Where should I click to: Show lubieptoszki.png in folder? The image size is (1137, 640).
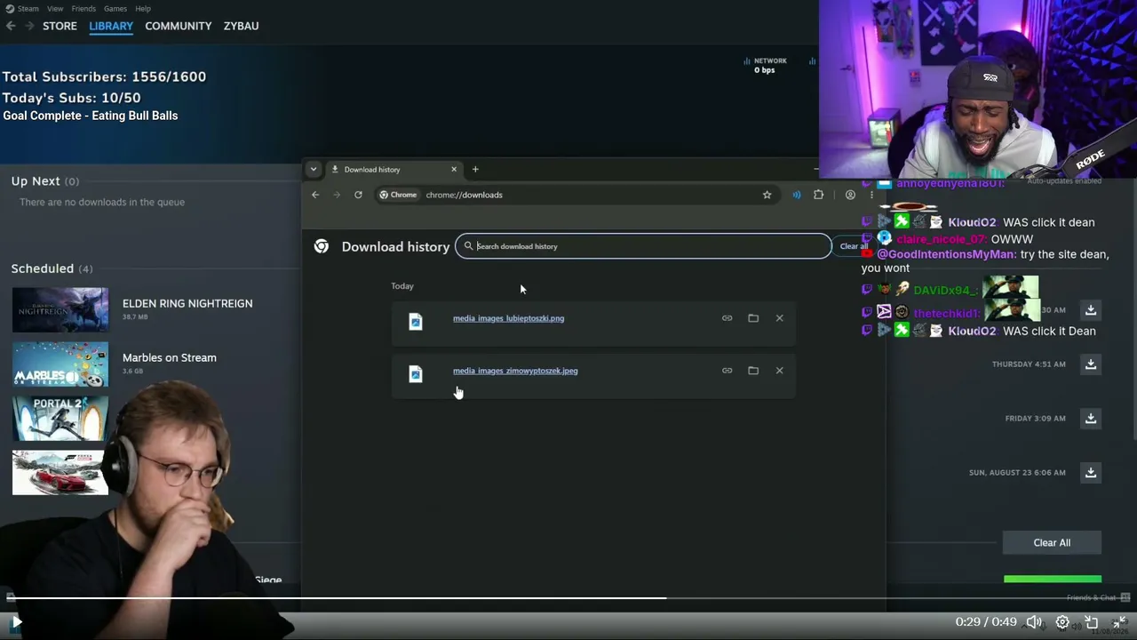[753, 318]
